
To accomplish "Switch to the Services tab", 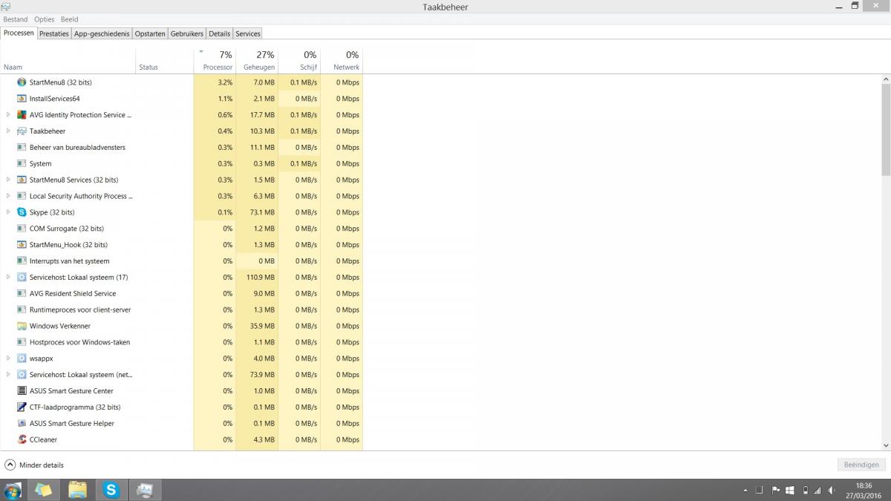I will [248, 34].
